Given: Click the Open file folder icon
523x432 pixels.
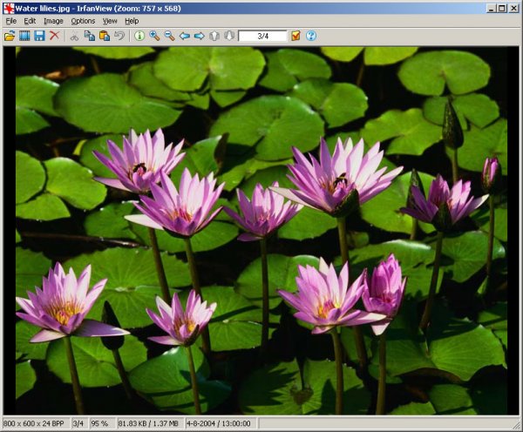Looking at the screenshot, I should (10, 36).
